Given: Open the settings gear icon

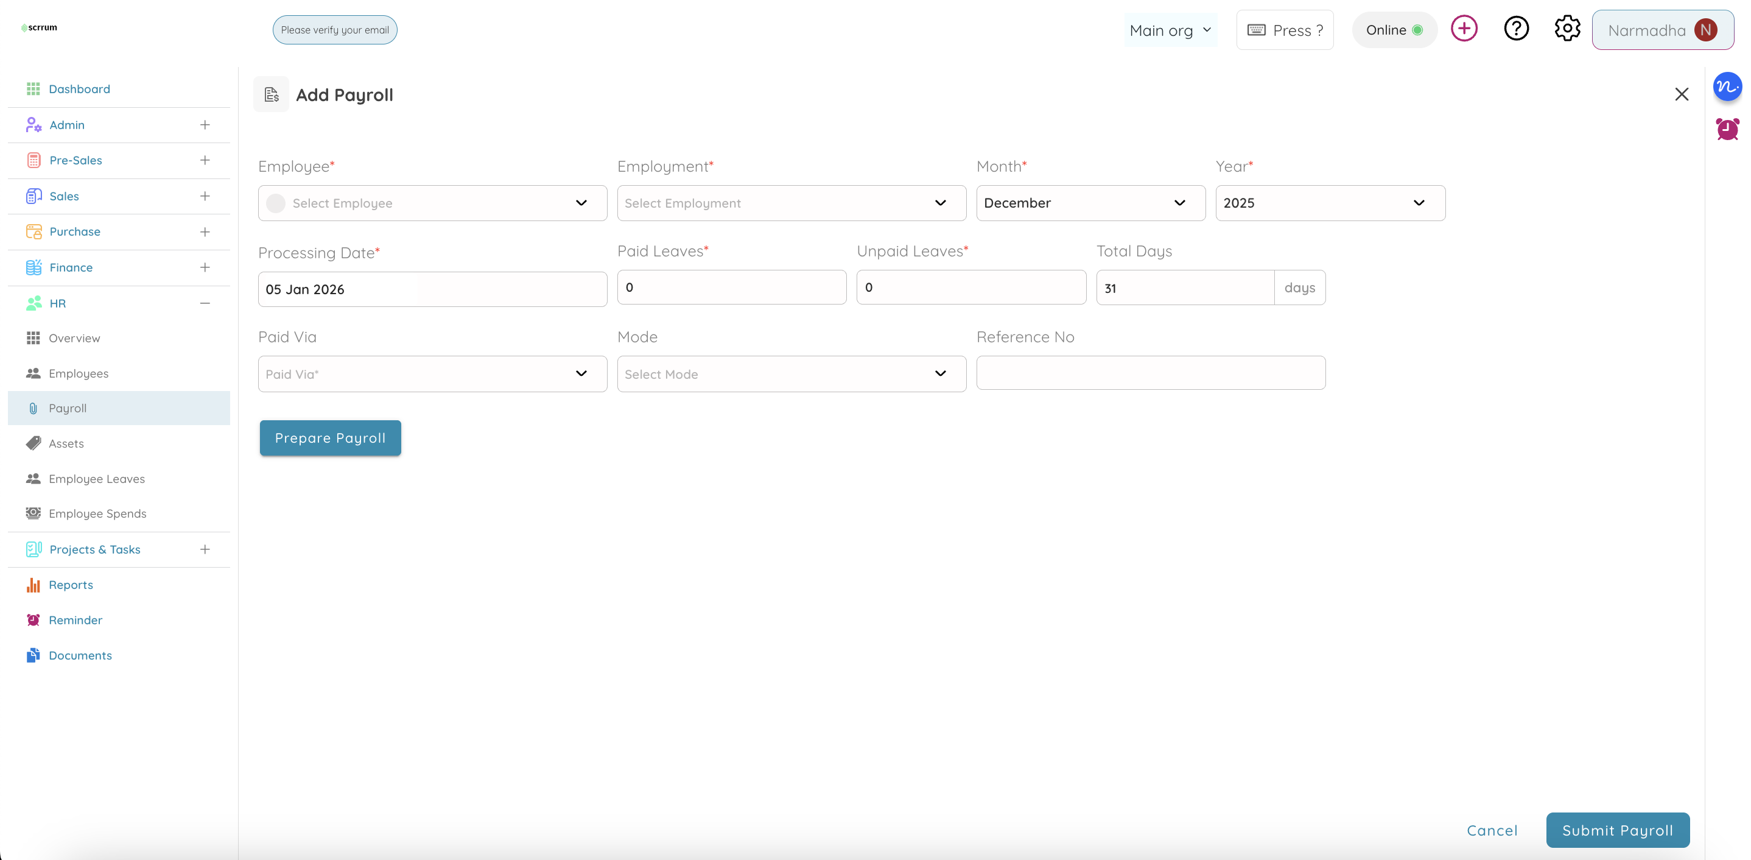Looking at the screenshot, I should [1567, 29].
